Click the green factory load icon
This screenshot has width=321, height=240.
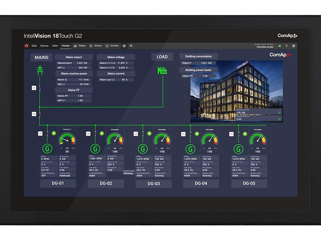point(162,70)
